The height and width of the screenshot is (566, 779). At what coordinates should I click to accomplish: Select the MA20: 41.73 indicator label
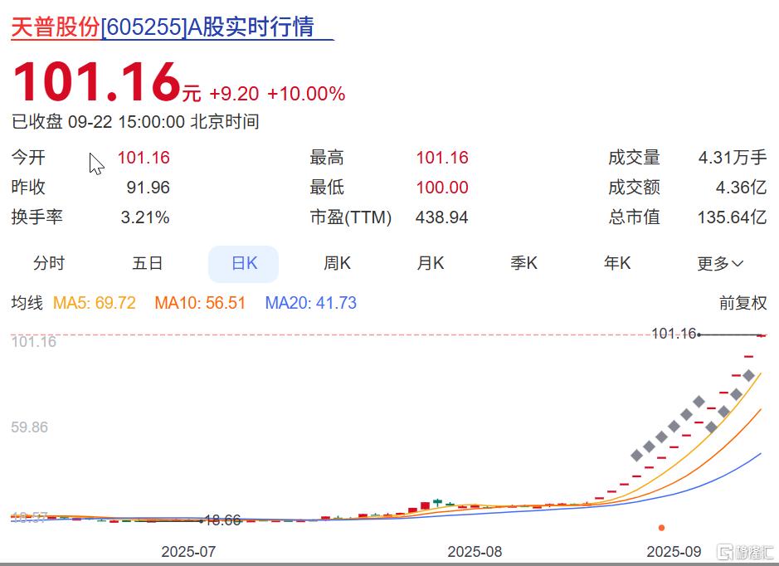click(311, 303)
